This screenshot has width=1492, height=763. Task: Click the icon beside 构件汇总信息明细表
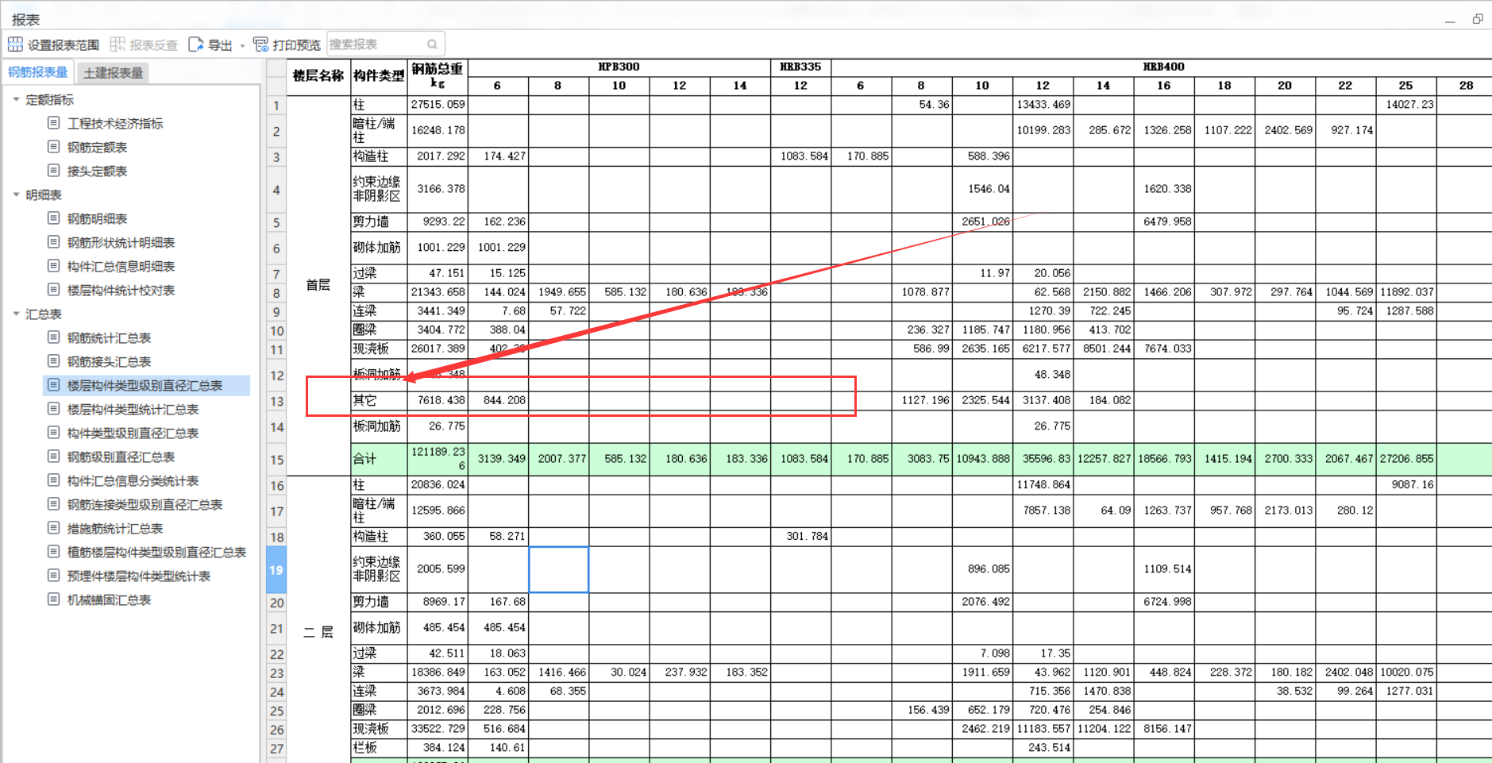[53, 266]
